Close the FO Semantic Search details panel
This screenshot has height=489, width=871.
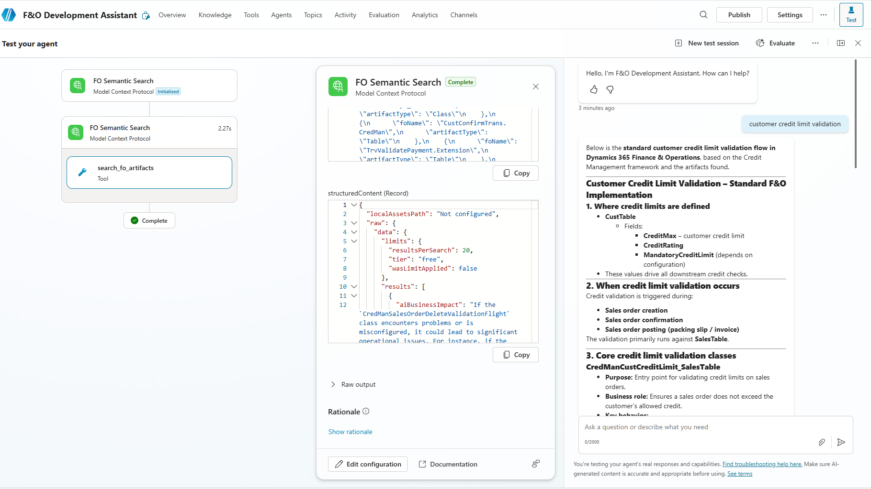point(536,87)
